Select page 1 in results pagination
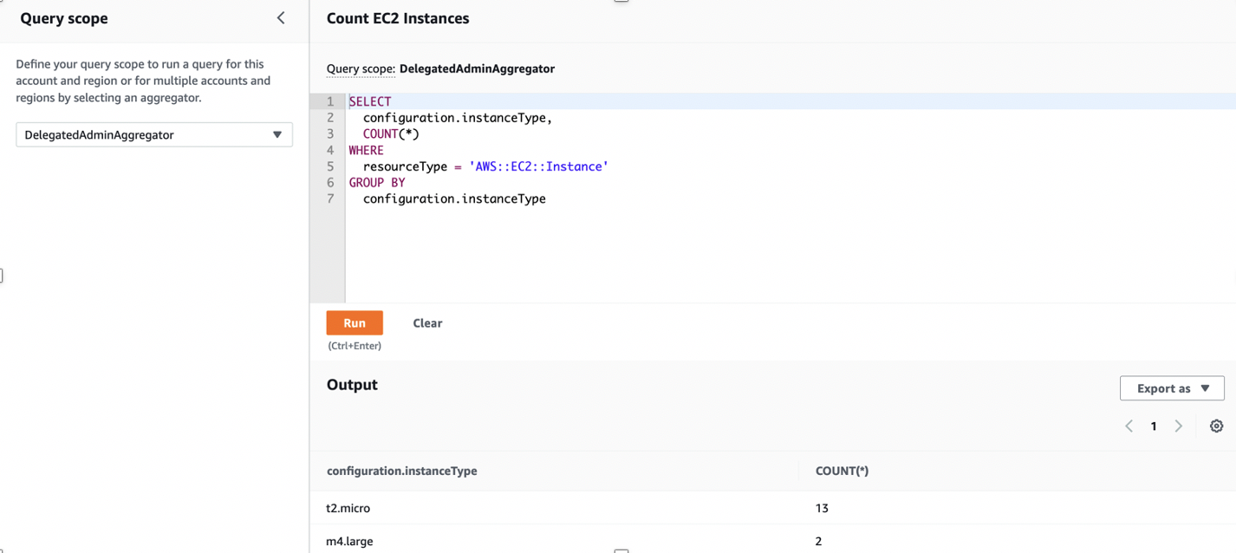Image resolution: width=1236 pixels, height=553 pixels. click(x=1154, y=426)
